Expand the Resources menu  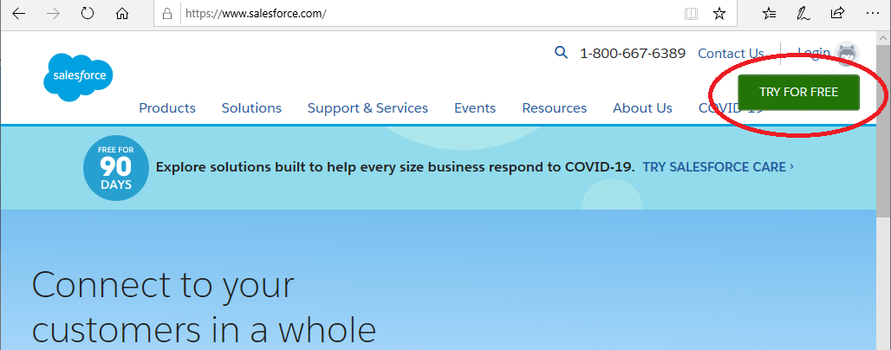pyautogui.click(x=554, y=108)
